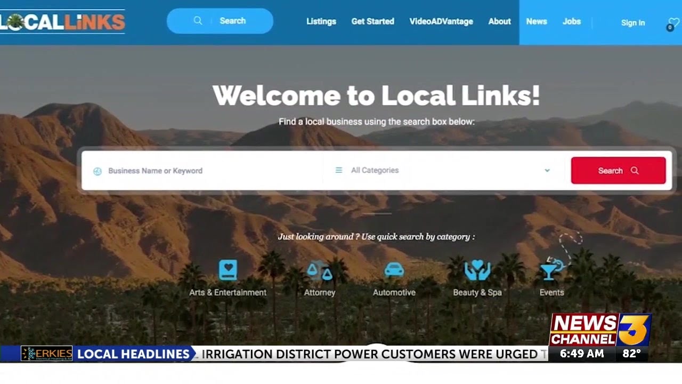Click the Events category label

click(x=551, y=292)
